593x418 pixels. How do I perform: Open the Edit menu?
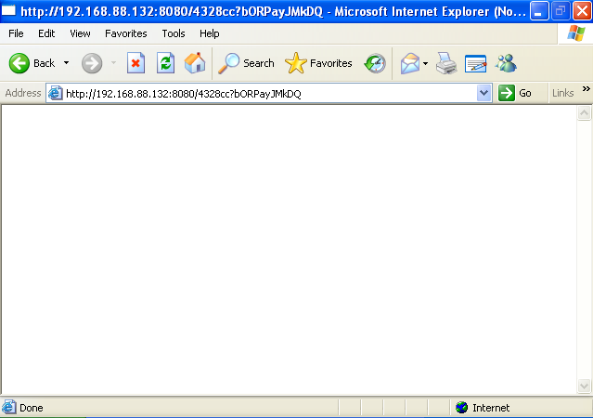click(x=46, y=33)
